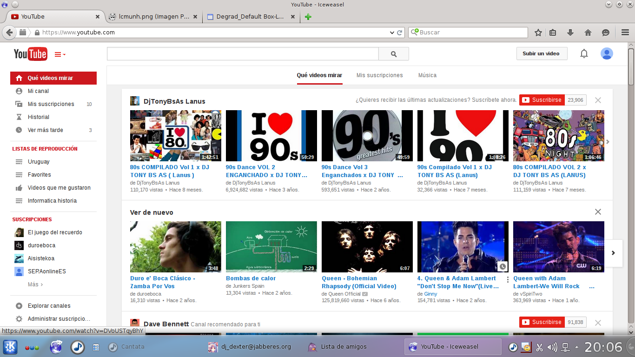
Task: Subscribe to DjTonyBsAs Lanus channel
Action: click(x=542, y=100)
